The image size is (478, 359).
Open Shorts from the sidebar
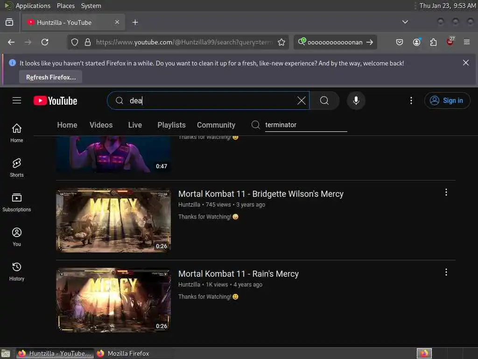[x=17, y=168]
